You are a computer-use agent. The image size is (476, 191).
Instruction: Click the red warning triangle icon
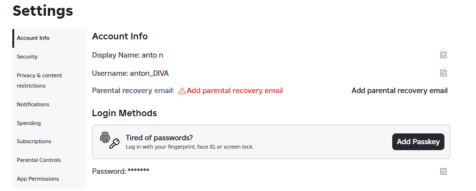(x=182, y=91)
